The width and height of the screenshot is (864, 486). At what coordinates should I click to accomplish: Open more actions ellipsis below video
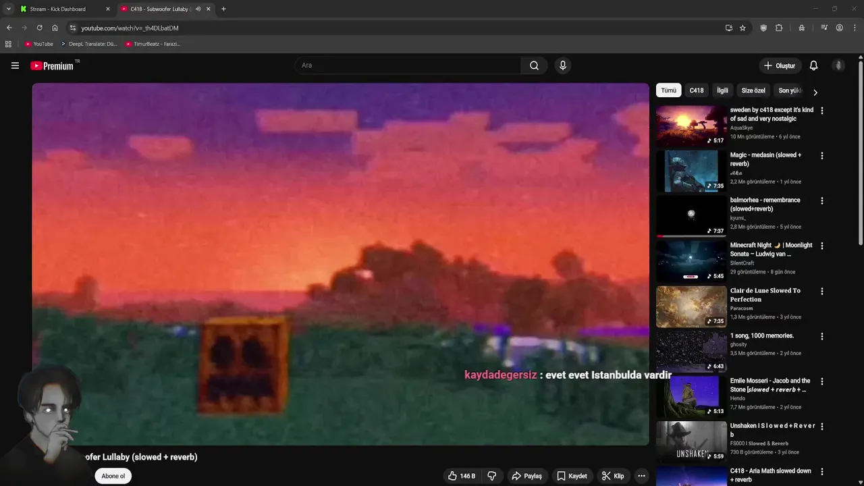click(641, 476)
